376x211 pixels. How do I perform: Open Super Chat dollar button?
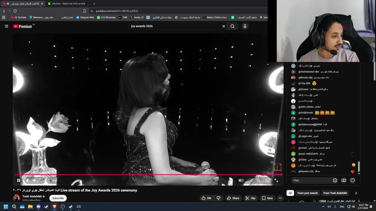point(344,180)
